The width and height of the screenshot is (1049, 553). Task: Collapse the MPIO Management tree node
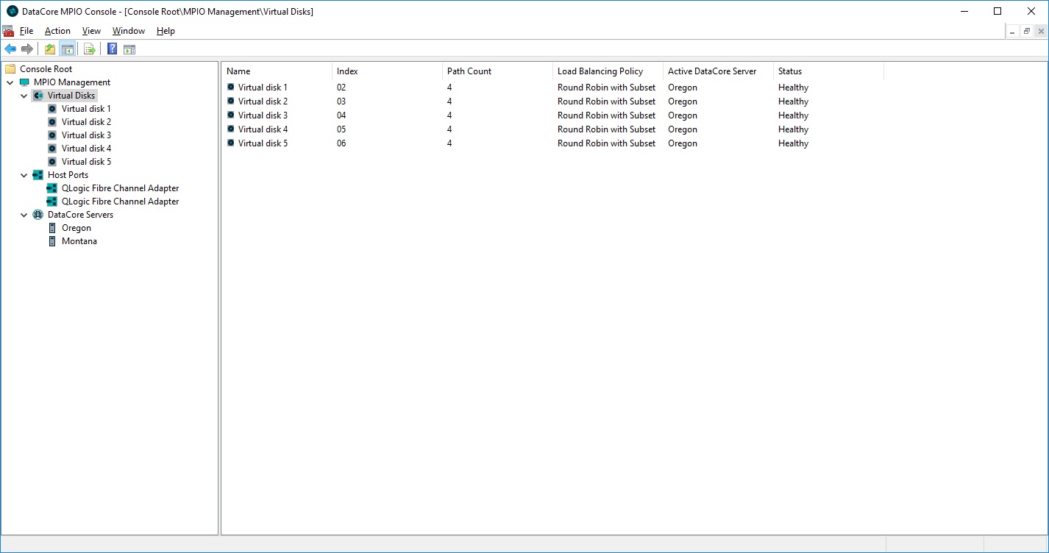click(x=10, y=82)
